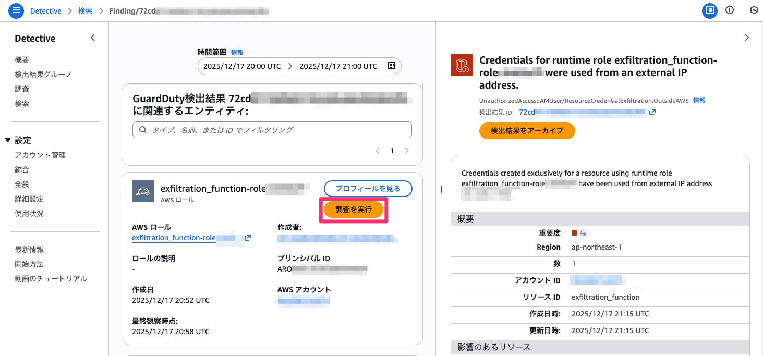Click the GuardDuty finding icon in the right panel
This screenshot has height=356, width=763.
pos(461,65)
